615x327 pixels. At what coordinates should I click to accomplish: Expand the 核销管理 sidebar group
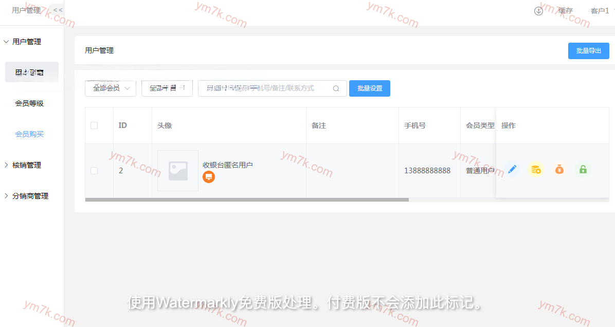[27, 165]
